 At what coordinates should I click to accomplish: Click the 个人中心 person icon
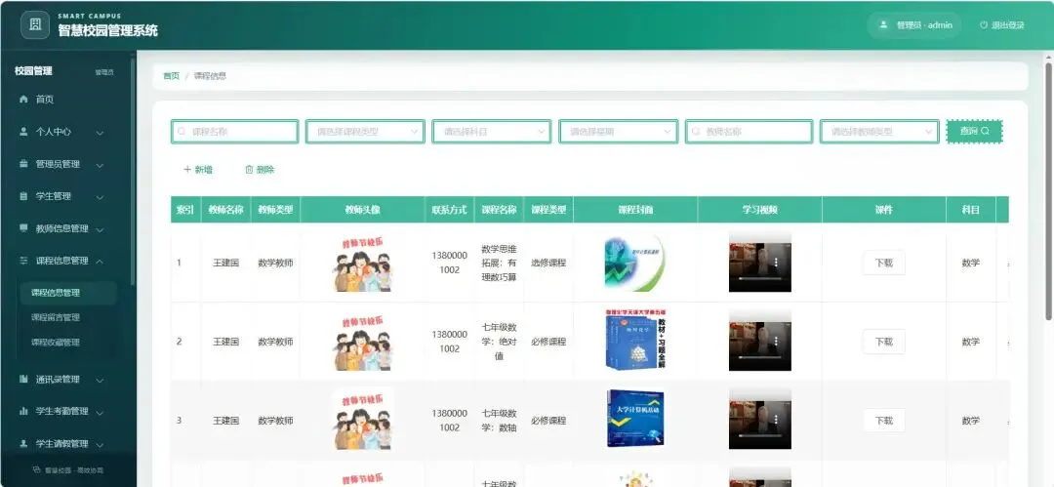pyautogui.click(x=23, y=131)
